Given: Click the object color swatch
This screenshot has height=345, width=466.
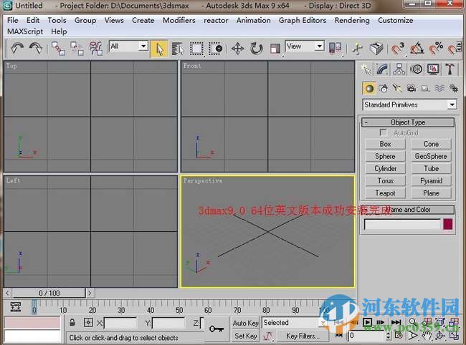Looking at the screenshot, I should tap(448, 224).
